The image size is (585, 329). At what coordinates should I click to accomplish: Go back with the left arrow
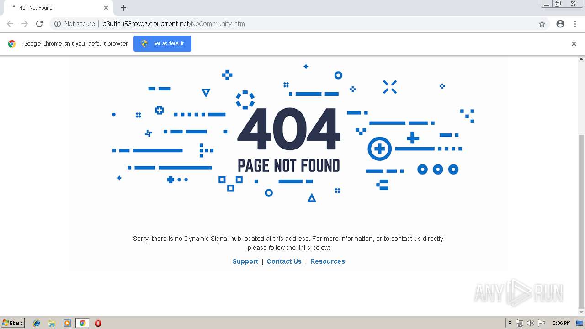pos(10,24)
